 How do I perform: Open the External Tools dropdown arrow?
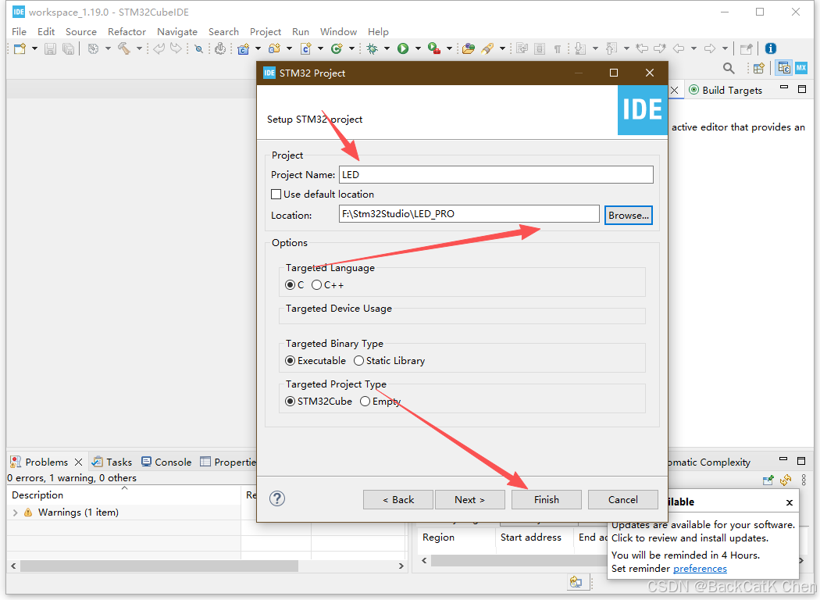(449, 48)
